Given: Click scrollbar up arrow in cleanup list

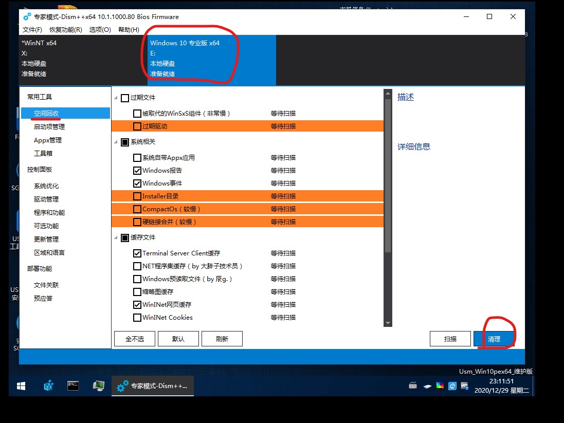Looking at the screenshot, I should (388, 93).
